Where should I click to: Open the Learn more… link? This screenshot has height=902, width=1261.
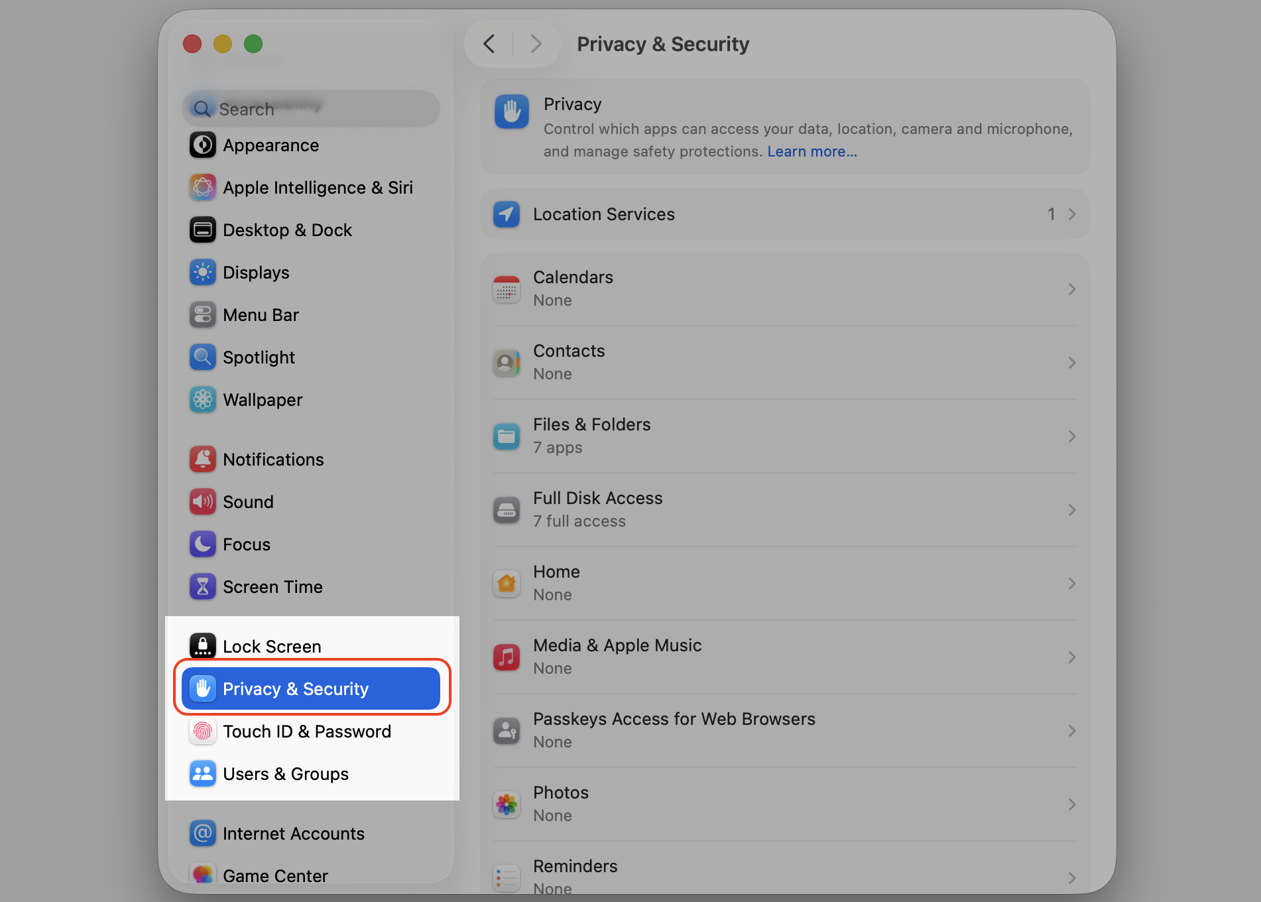coord(812,152)
